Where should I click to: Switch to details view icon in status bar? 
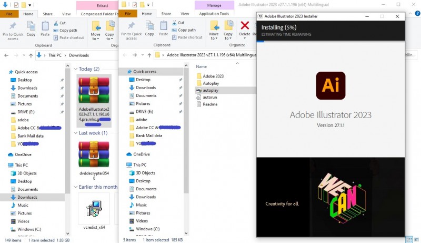409,239
